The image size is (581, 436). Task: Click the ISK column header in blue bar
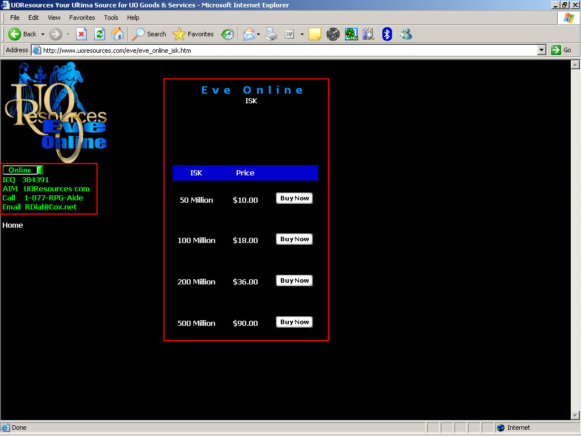tap(196, 173)
